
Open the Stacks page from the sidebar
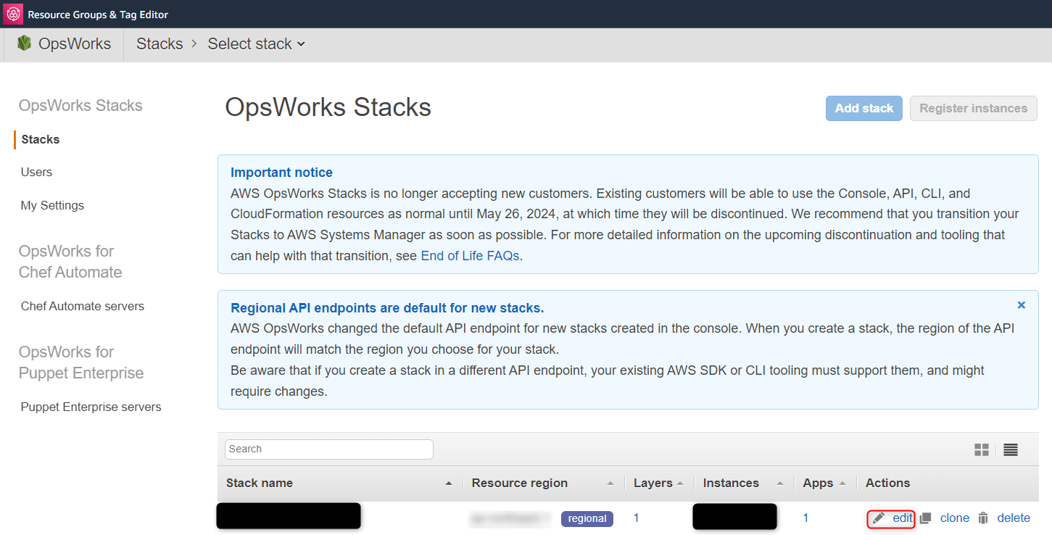pyautogui.click(x=40, y=139)
